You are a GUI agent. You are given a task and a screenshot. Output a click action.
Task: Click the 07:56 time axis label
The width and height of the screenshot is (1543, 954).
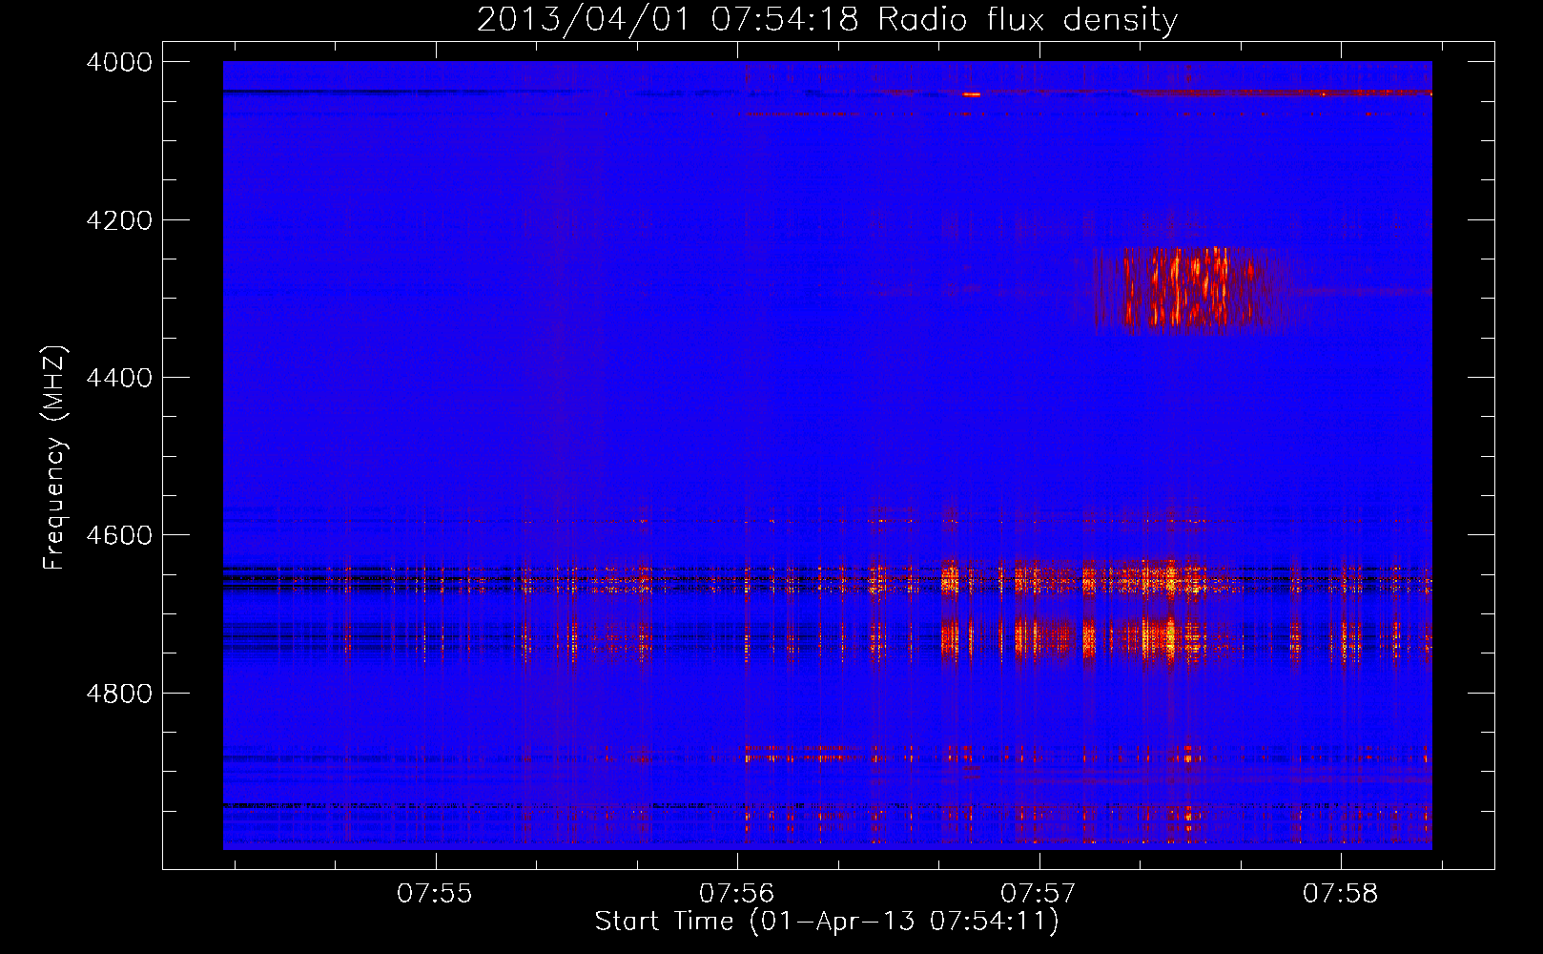[x=737, y=894]
